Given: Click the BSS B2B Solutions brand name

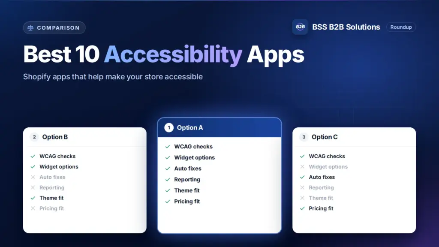Looking at the screenshot, I should [346, 27].
